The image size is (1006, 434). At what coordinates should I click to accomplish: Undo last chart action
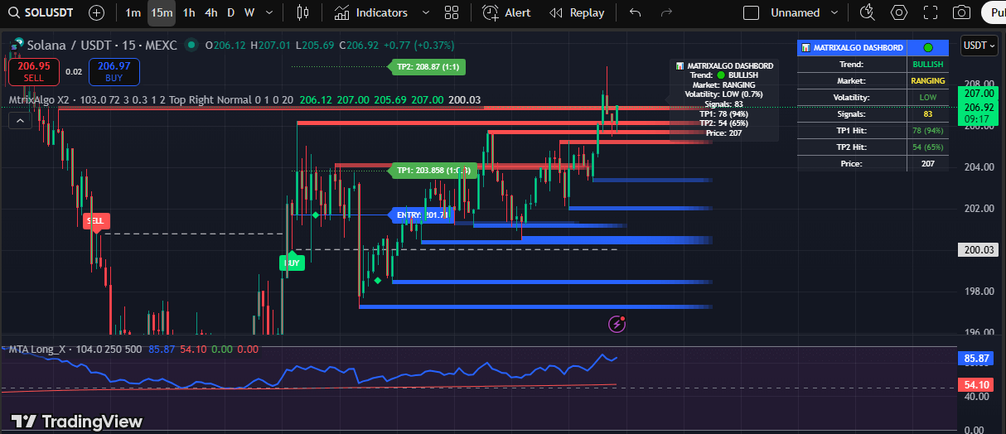click(636, 12)
